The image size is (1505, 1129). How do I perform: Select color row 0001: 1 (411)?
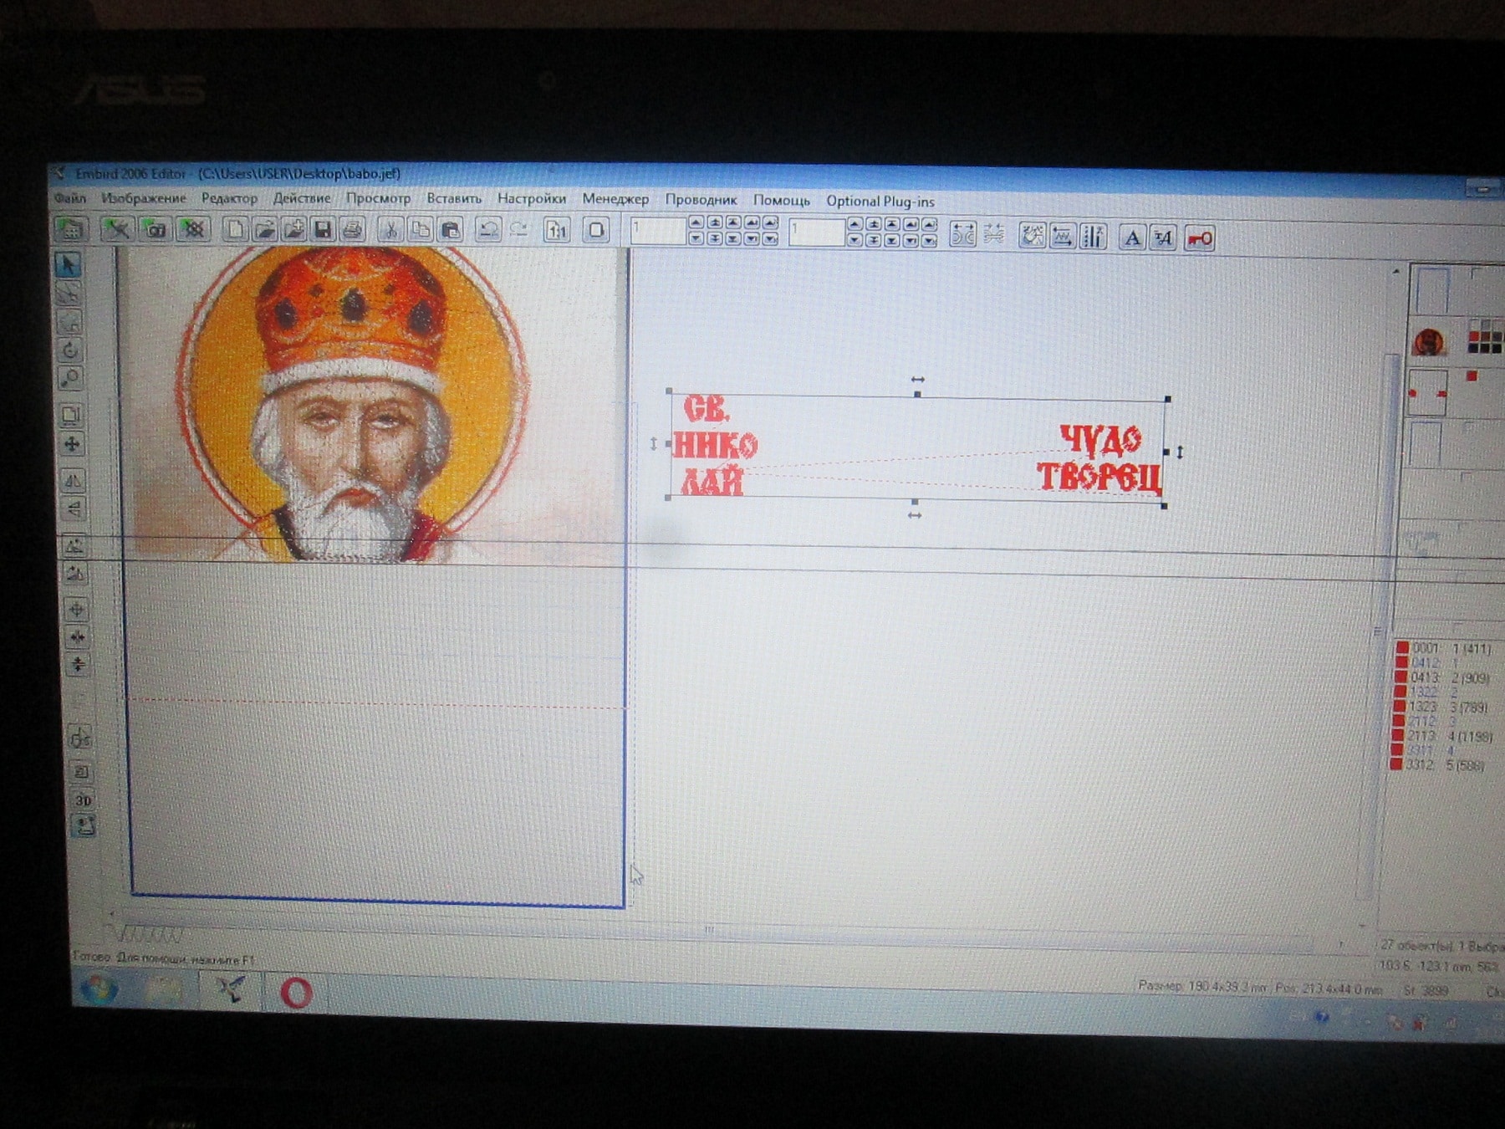coord(1443,648)
